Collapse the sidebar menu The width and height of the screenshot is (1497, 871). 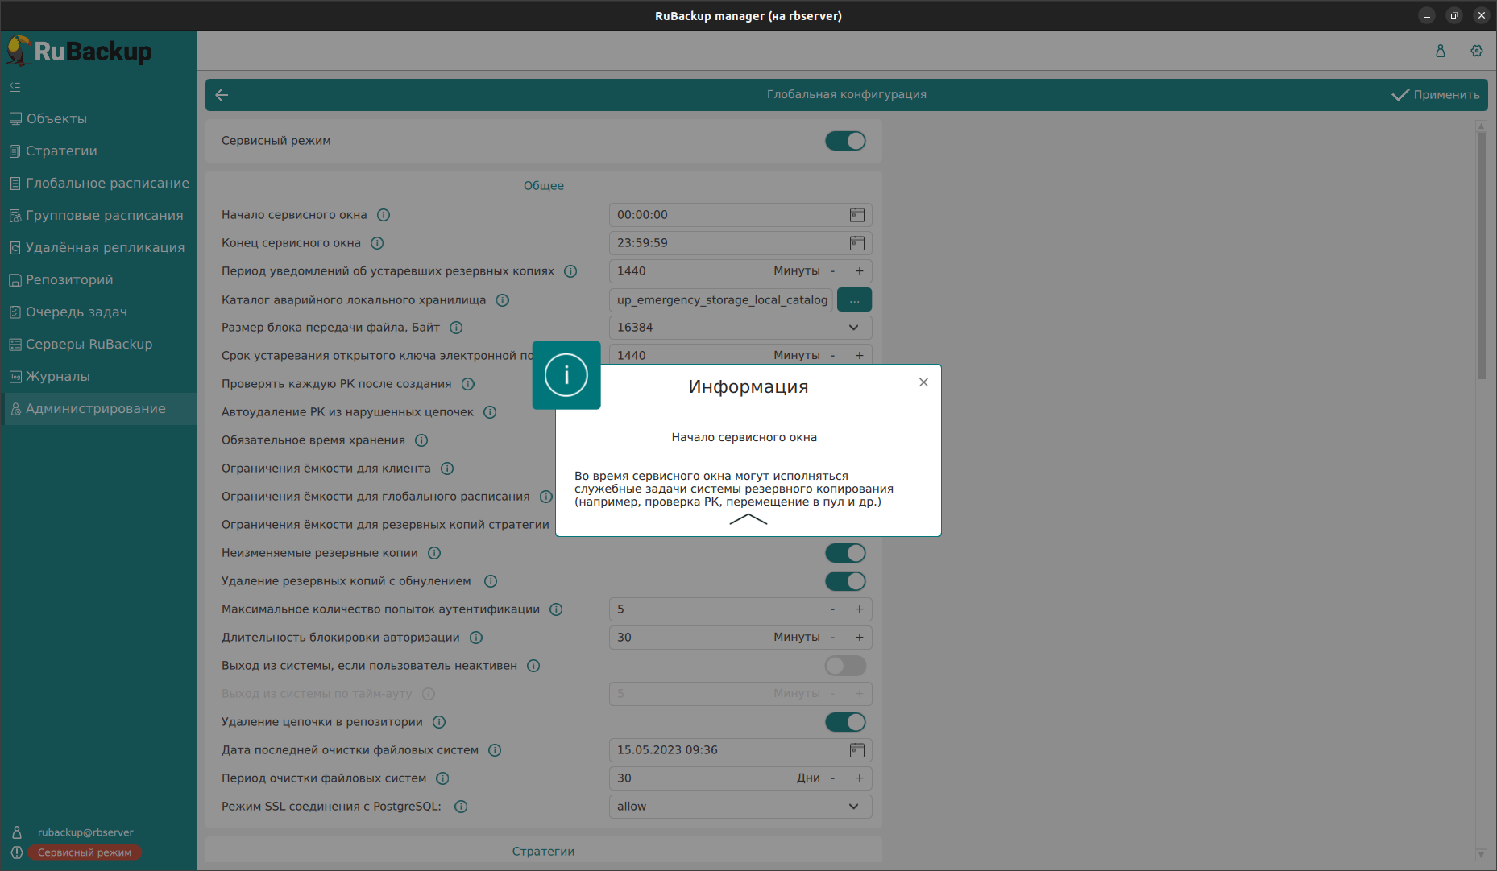15,87
